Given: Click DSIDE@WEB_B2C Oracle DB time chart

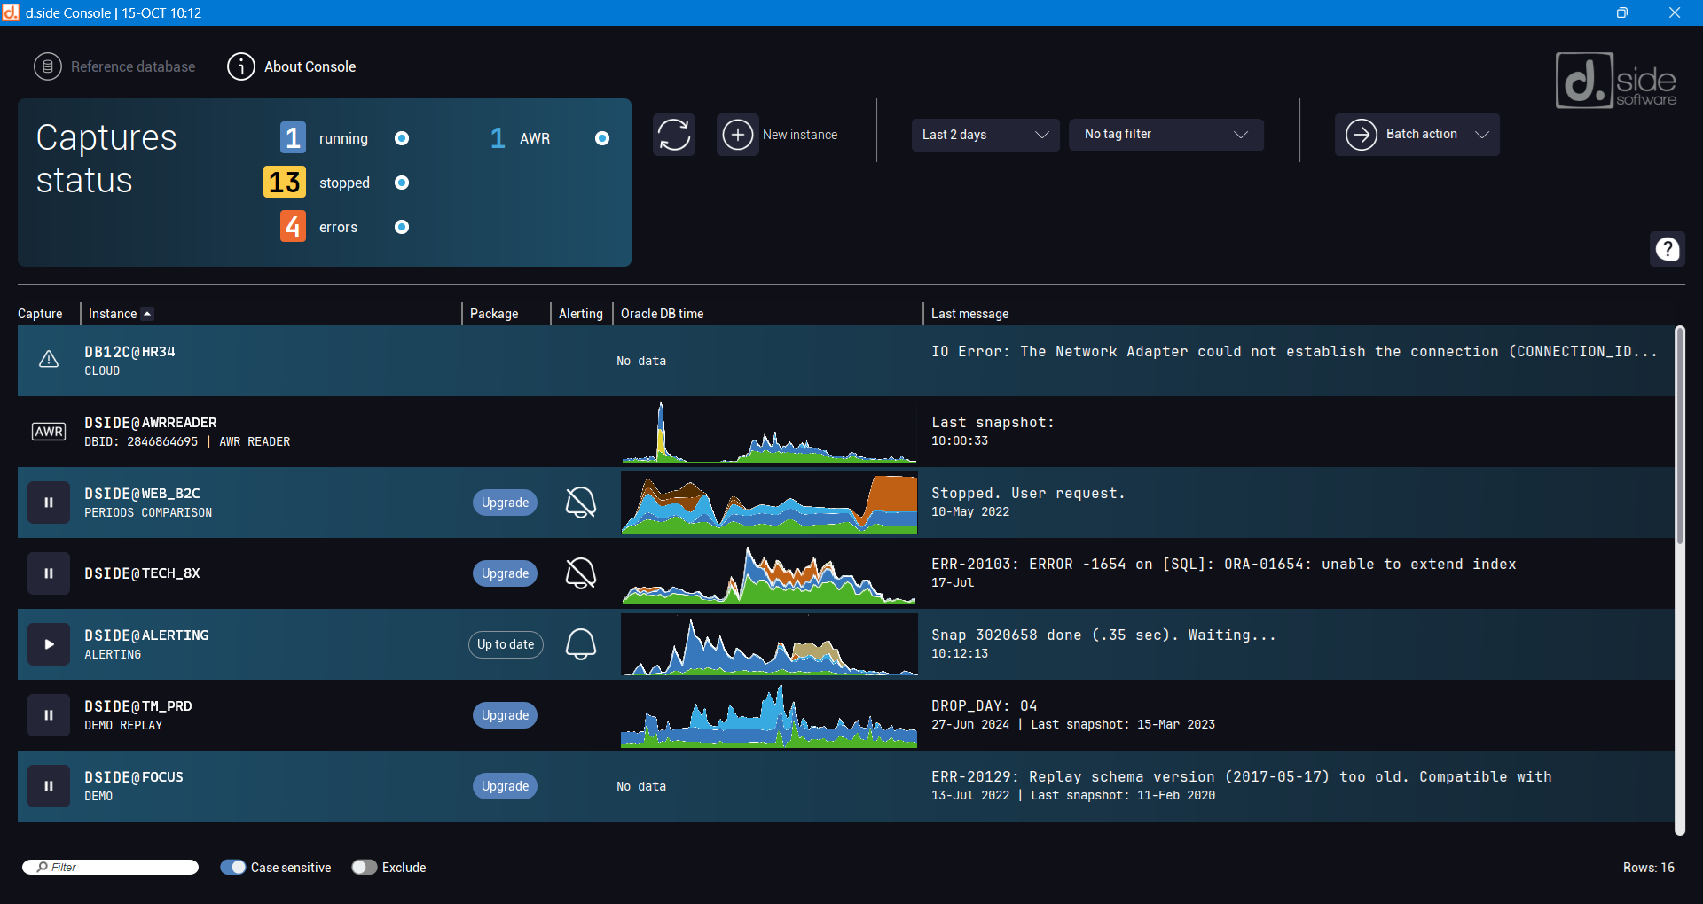Looking at the screenshot, I should pyautogui.click(x=769, y=503).
